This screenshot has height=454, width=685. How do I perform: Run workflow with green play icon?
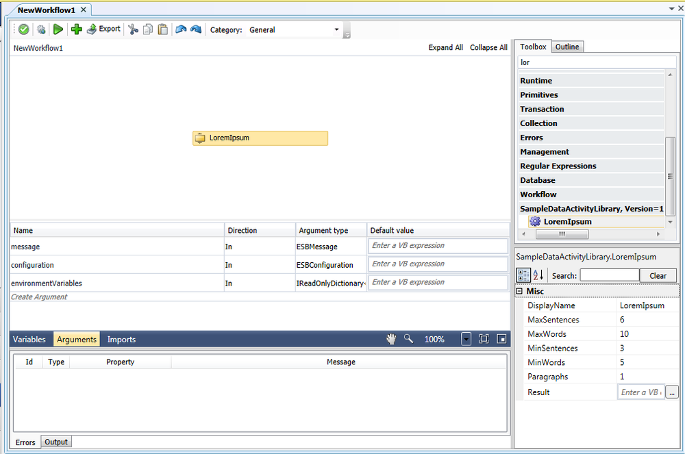pyautogui.click(x=58, y=29)
